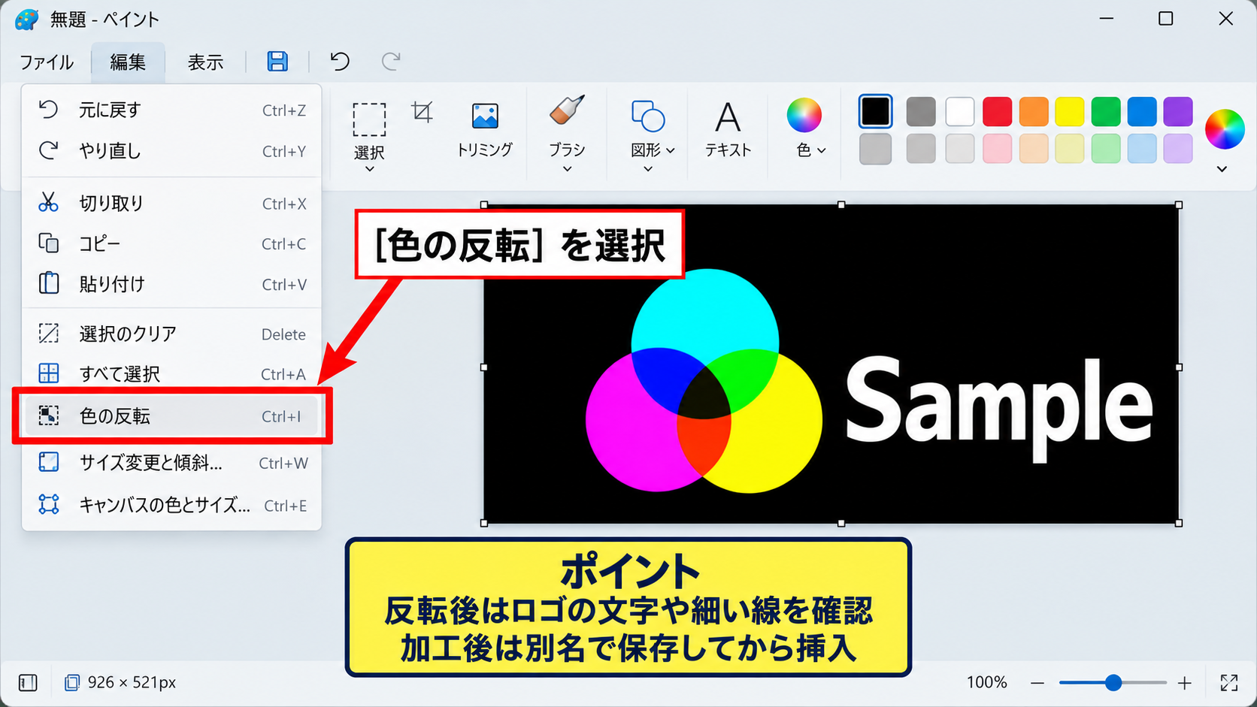Select the light pink color swatch
The height and width of the screenshot is (707, 1257).
coord(997,149)
